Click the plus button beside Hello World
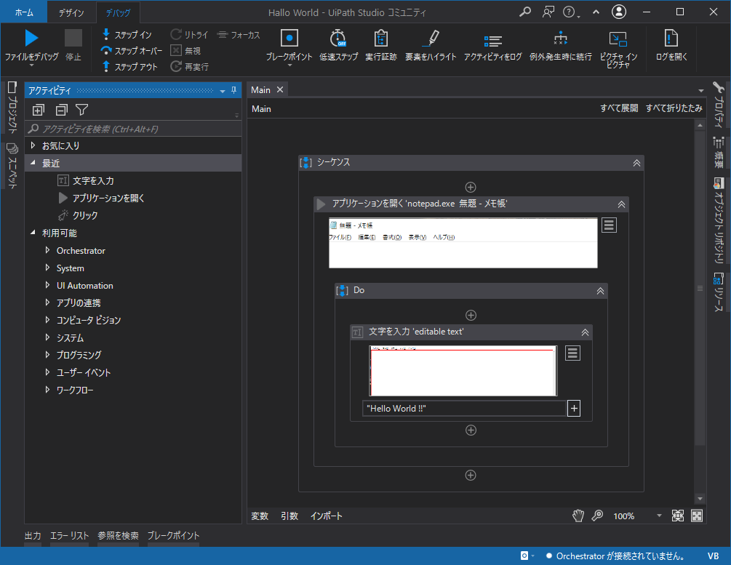731x565 pixels. 574,409
